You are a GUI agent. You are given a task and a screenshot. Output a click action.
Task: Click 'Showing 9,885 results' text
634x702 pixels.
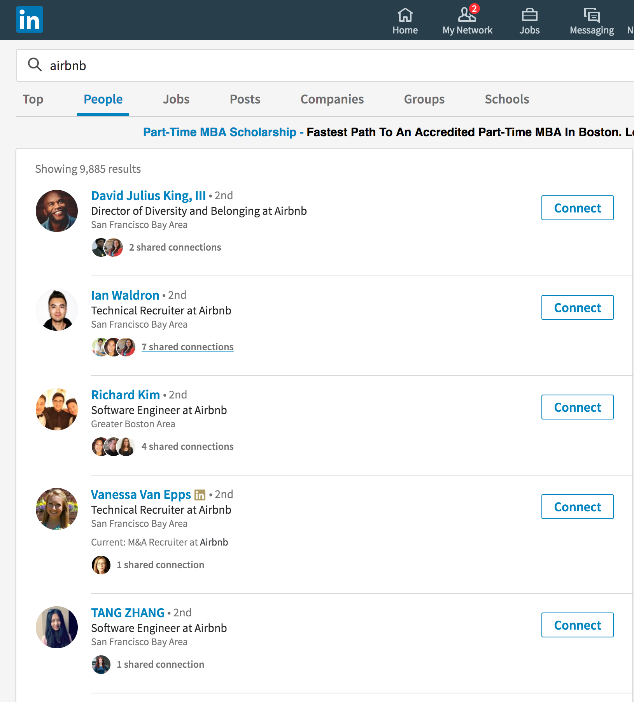click(x=88, y=169)
